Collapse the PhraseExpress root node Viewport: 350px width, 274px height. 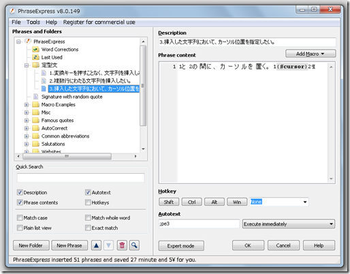18,42
